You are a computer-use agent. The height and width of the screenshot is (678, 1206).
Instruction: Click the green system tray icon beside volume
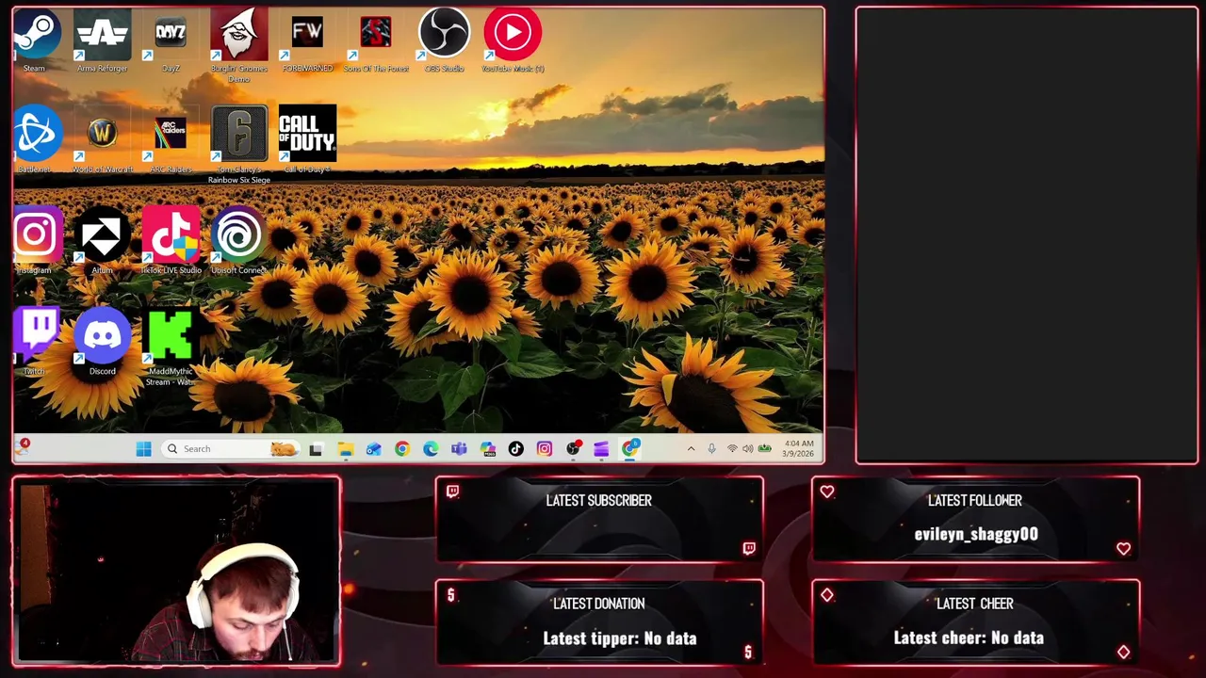(x=764, y=448)
